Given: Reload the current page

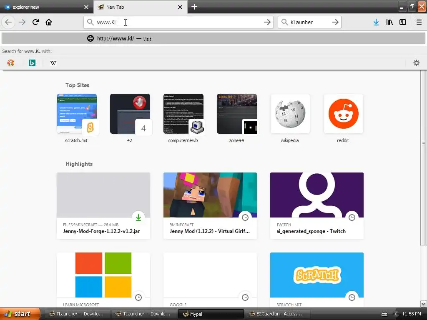Looking at the screenshot, I should (x=35, y=22).
